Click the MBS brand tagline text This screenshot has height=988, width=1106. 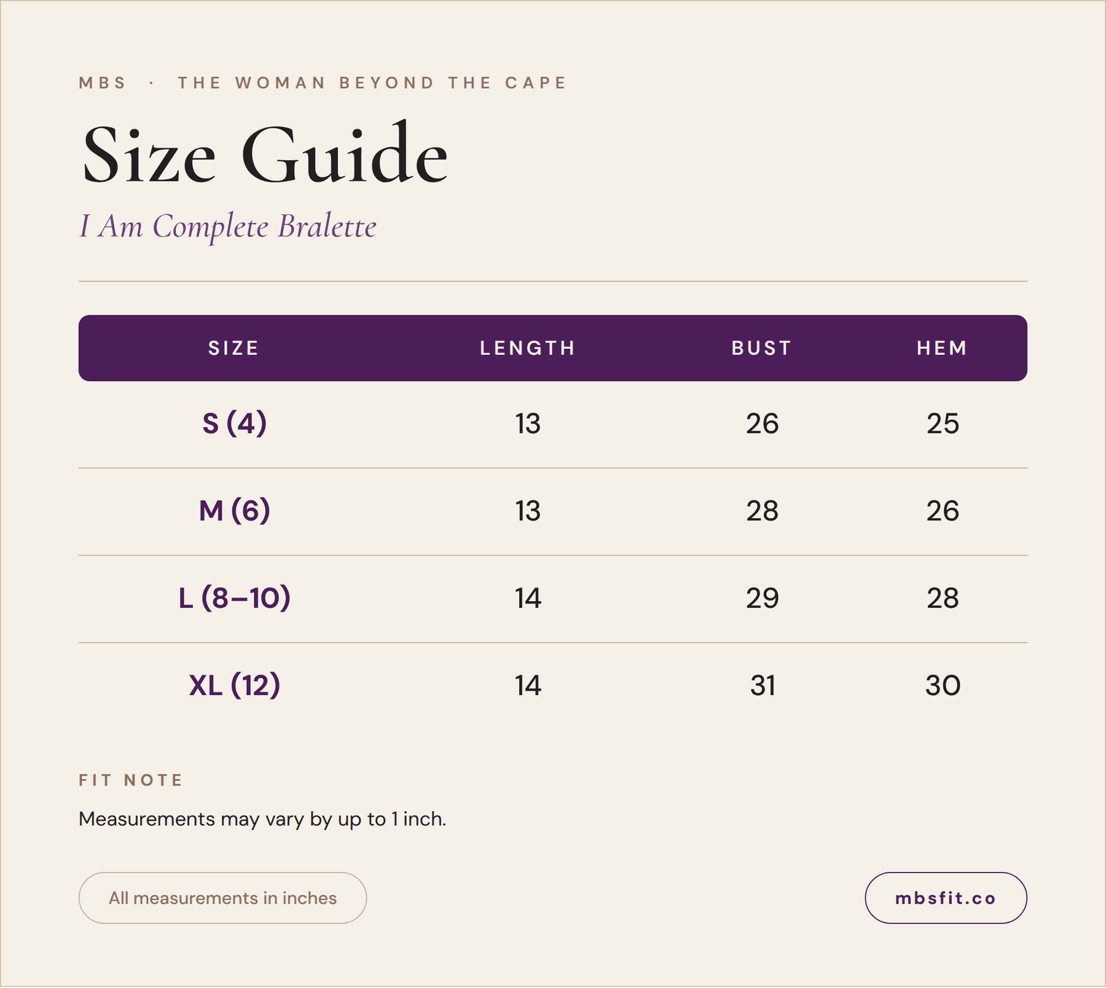[323, 83]
